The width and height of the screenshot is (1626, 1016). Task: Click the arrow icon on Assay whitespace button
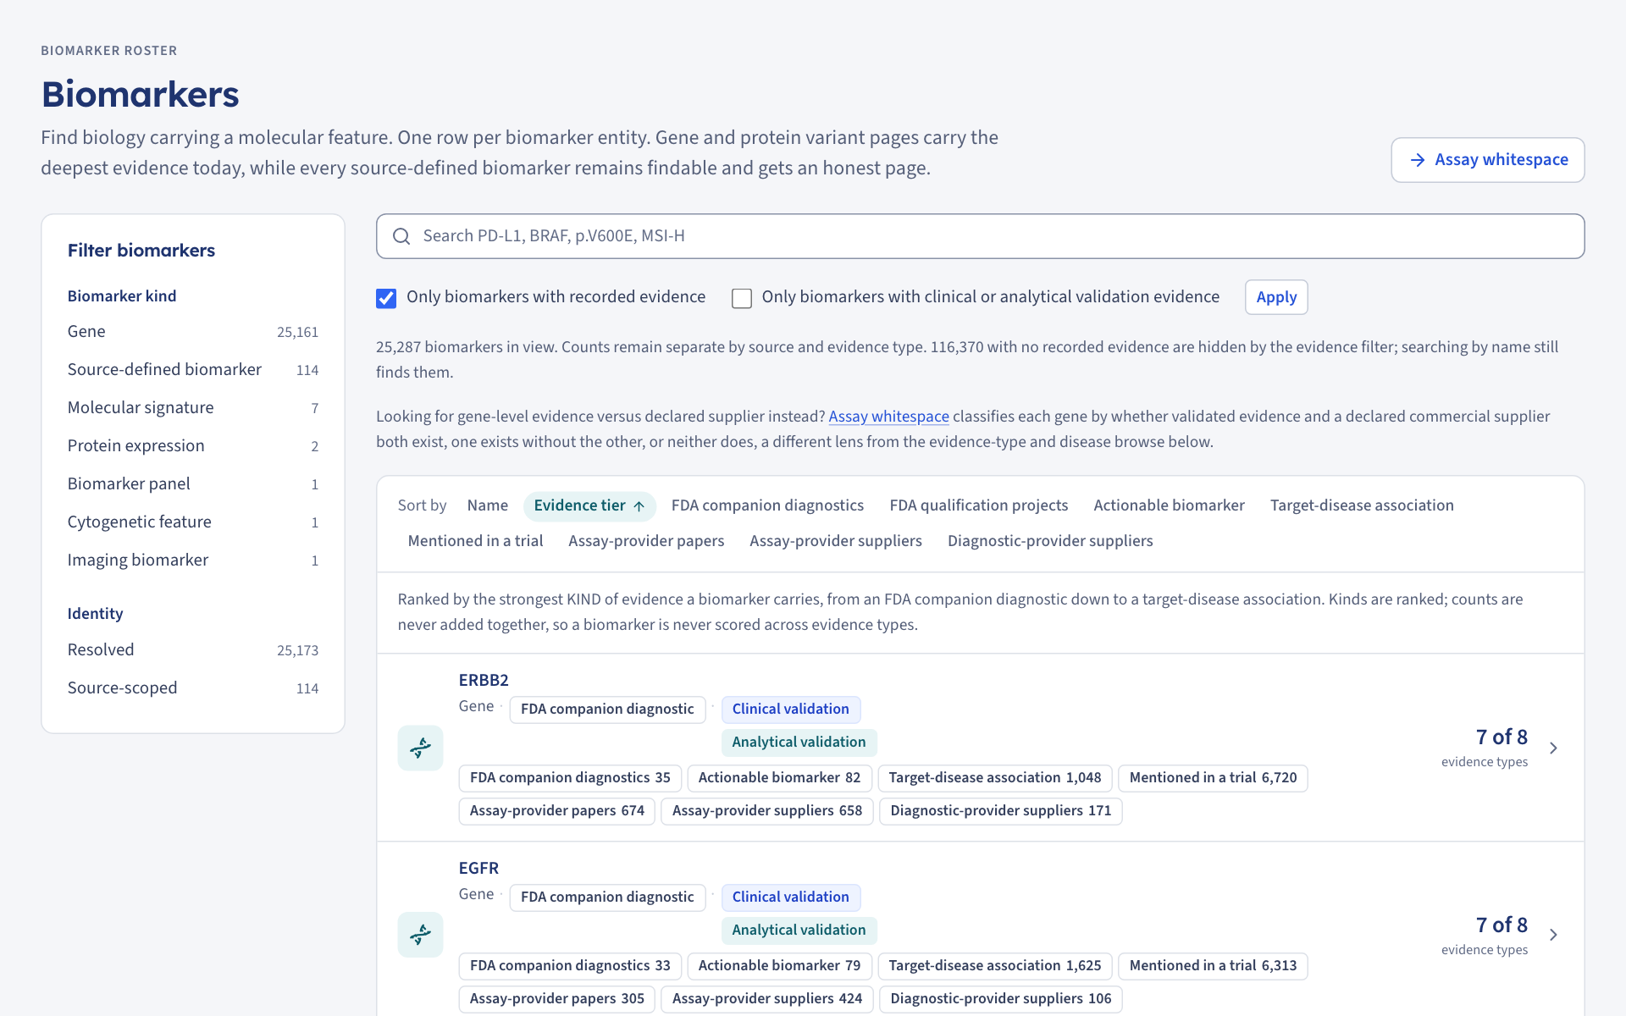[1418, 160]
